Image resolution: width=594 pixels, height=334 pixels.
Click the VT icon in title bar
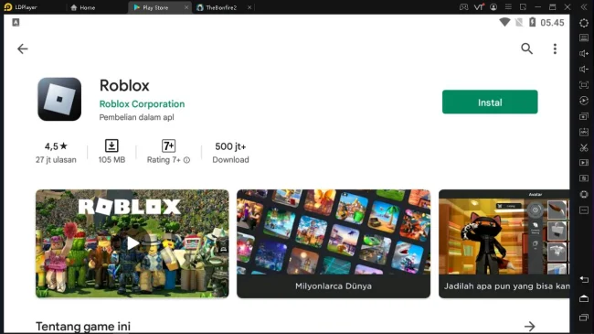click(479, 7)
